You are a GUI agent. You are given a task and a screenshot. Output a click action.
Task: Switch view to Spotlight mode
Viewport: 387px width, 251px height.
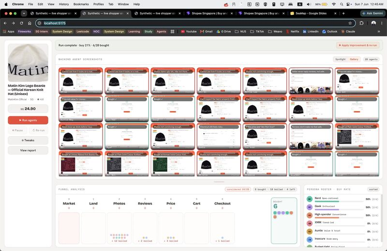tap(341, 59)
